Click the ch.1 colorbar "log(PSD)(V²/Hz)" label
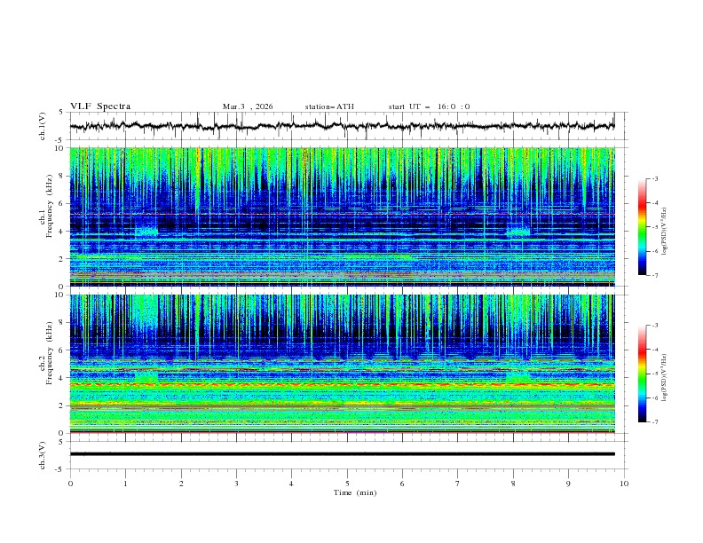This screenshot has height=543, width=703. [664, 232]
